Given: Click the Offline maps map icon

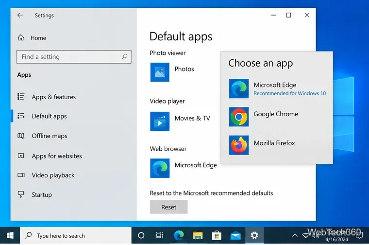Looking at the screenshot, I should pos(21,136).
